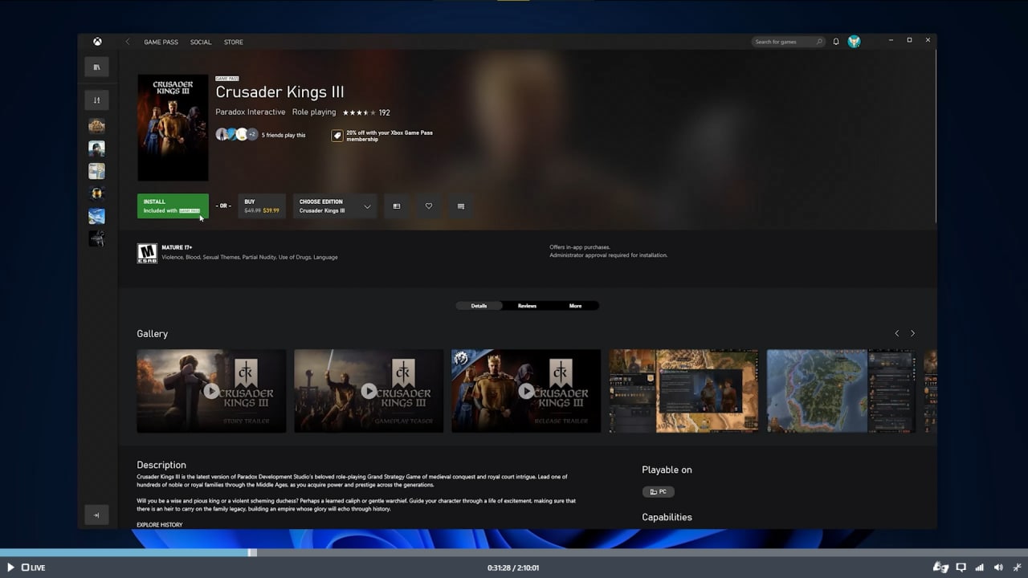Image resolution: width=1028 pixels, height=578 pixels.
Task: Open the GAME PASS menu
Action: pyautogui.click(x=161, y=42)
